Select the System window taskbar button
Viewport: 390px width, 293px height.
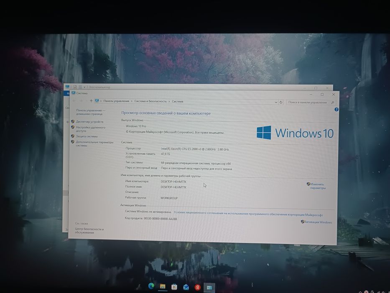tap(209, 287)
